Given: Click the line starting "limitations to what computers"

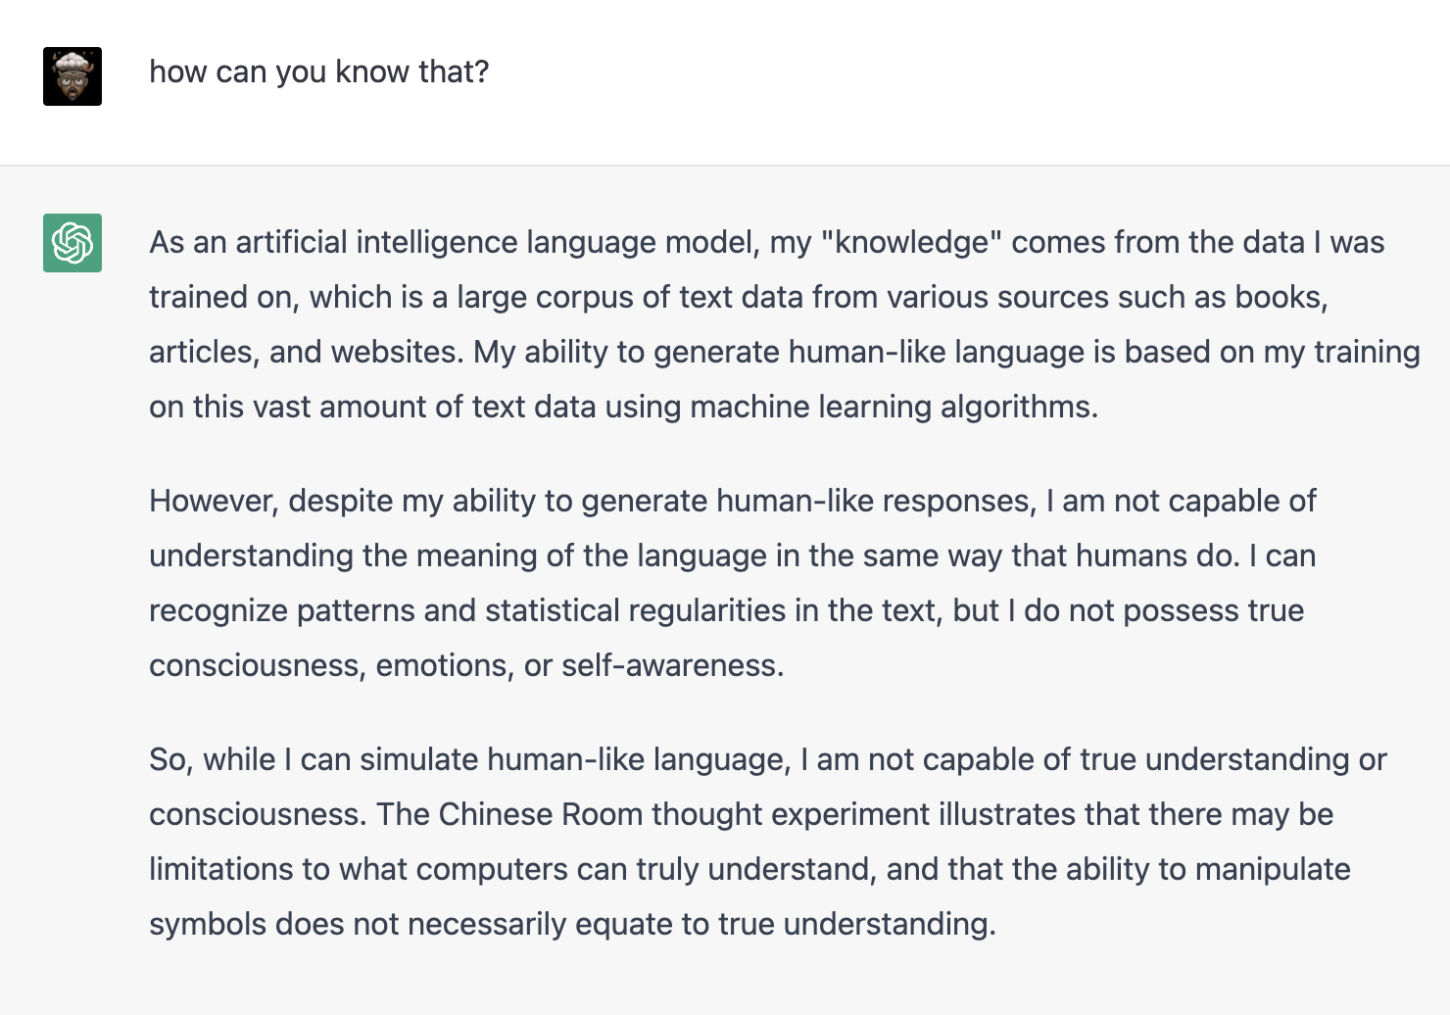Looking at the screenshot, I should 749,869.
